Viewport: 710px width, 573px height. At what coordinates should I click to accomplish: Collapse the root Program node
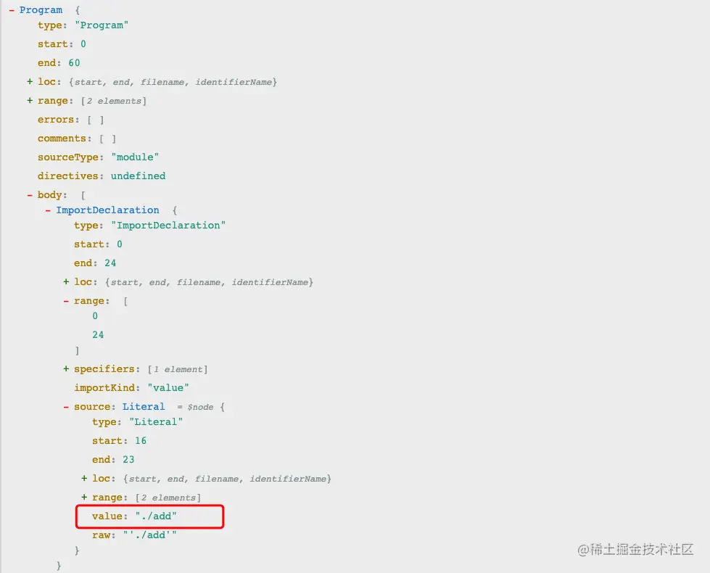pos(12,10)
